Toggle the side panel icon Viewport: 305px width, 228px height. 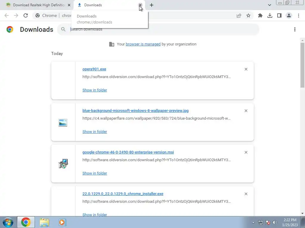[279, 15]
